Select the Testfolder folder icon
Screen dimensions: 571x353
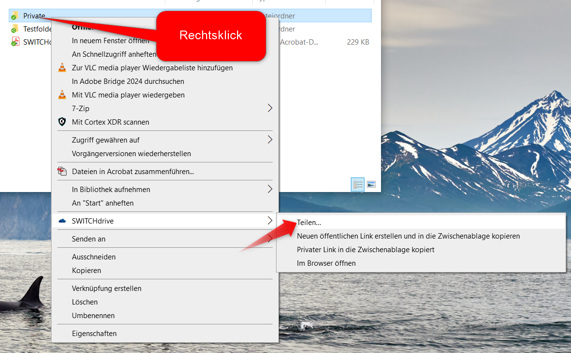tap(15, 29)
